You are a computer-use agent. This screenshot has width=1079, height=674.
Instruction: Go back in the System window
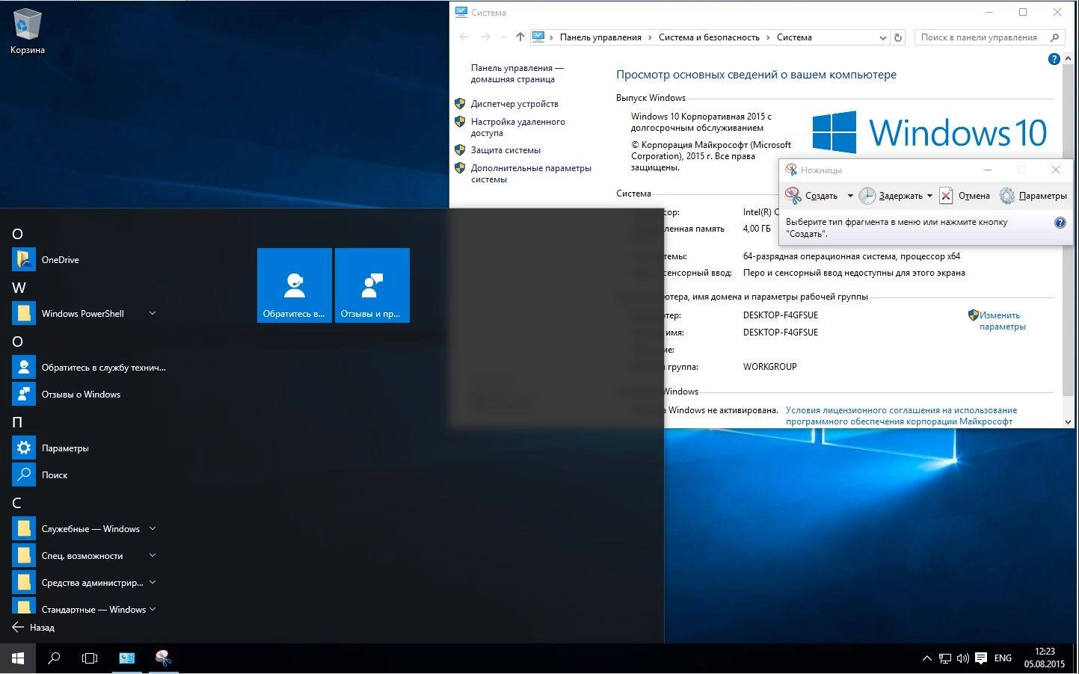pyautogui.click(x=464, y=37)
